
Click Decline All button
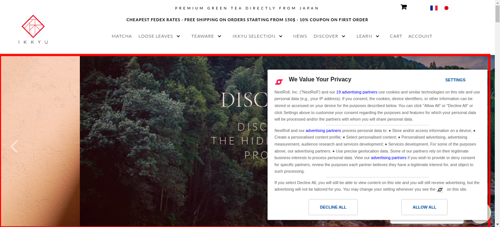click(x=333, y=207)
